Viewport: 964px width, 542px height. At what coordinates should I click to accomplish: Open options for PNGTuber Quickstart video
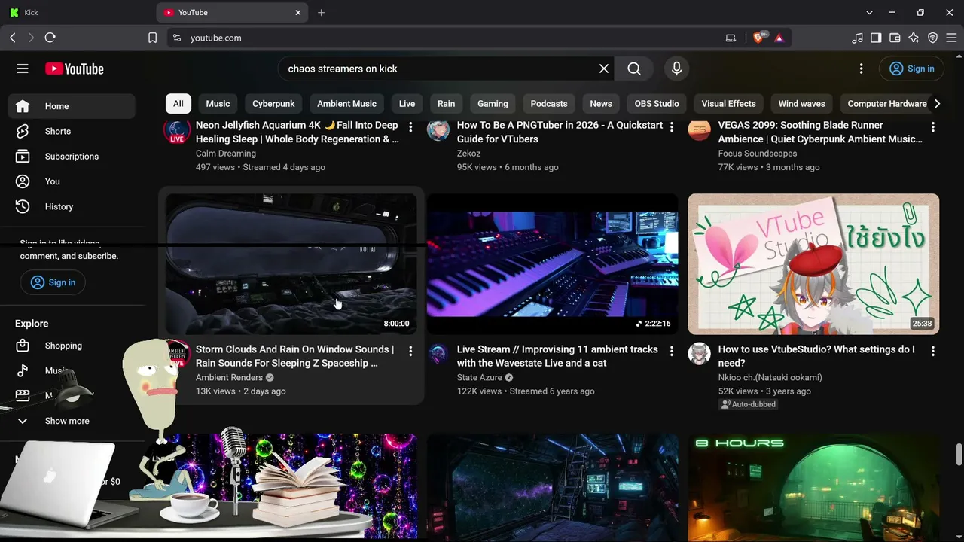point(672,127)
